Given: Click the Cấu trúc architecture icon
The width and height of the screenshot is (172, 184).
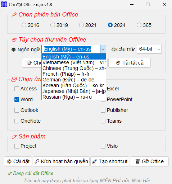Looking at the screenshot, I should pyautogui.click(x=113, y=49).
